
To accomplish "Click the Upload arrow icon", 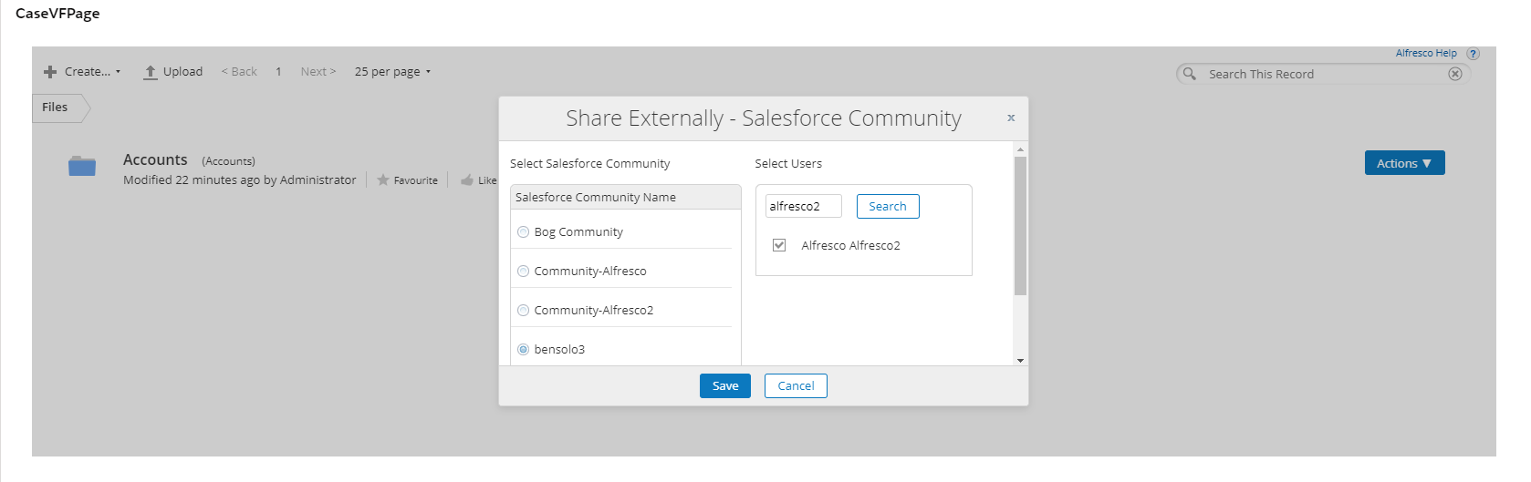I will 151,72.
